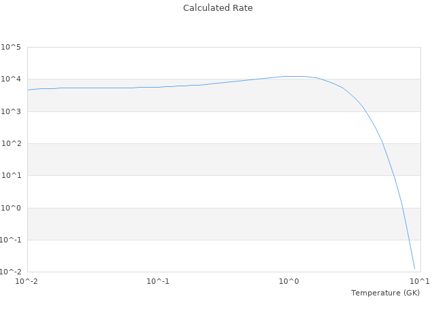The height and width of the screenshot is (326, 434).
Task: Click the "Calculated Rate" chart title
Action: pos(217,8)
